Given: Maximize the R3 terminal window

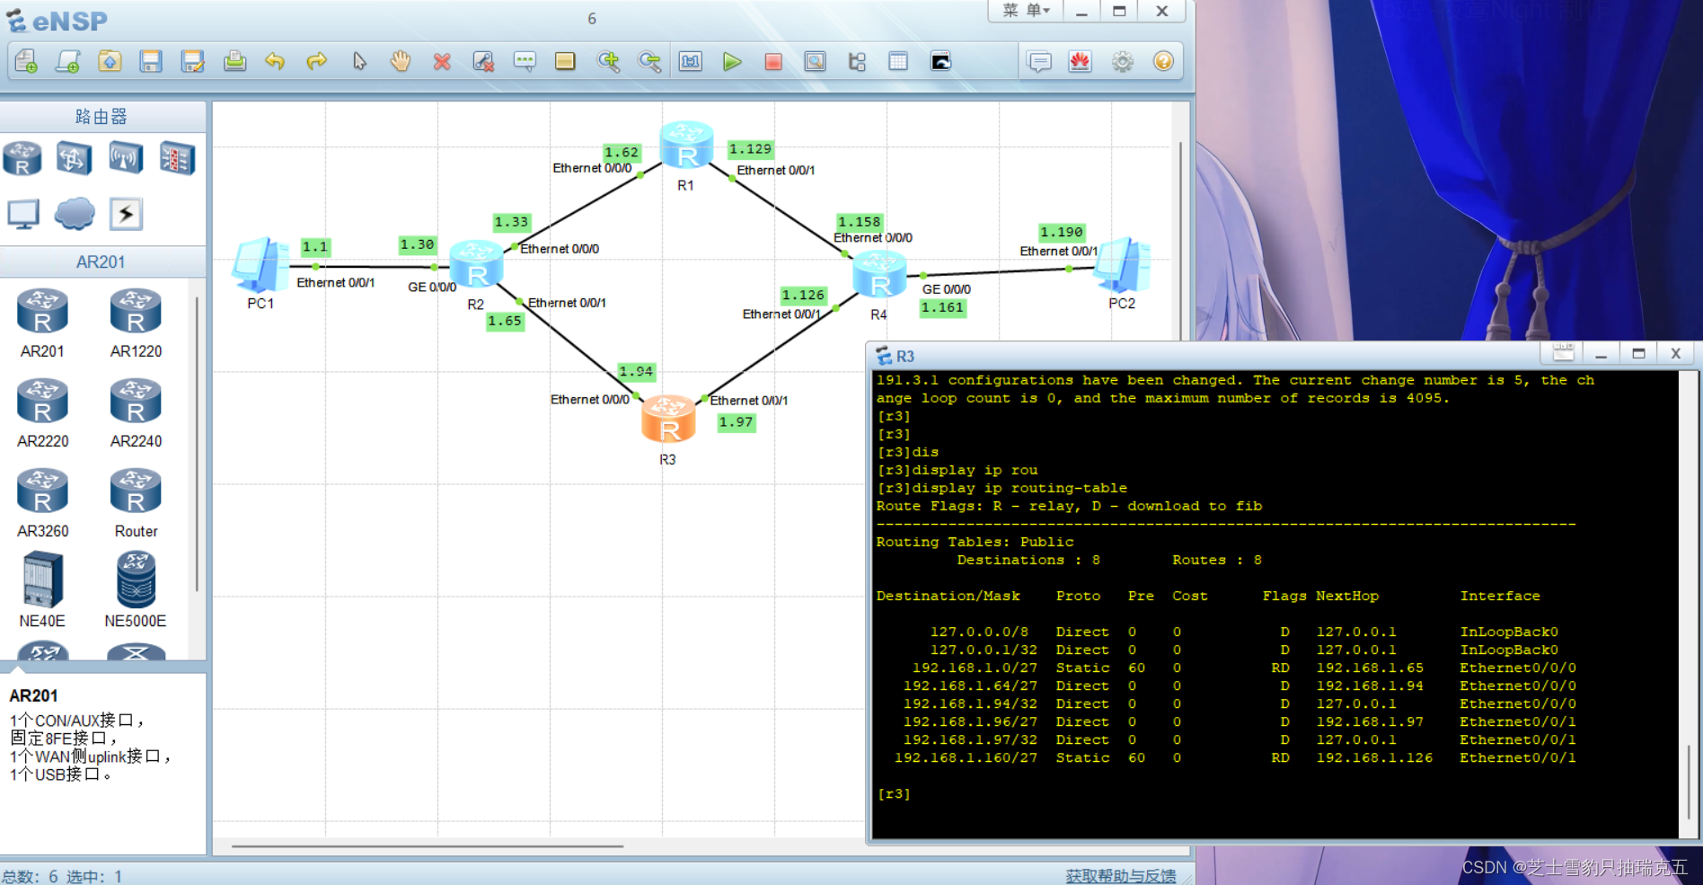Looking at the screenshot, I should 1638,353.
